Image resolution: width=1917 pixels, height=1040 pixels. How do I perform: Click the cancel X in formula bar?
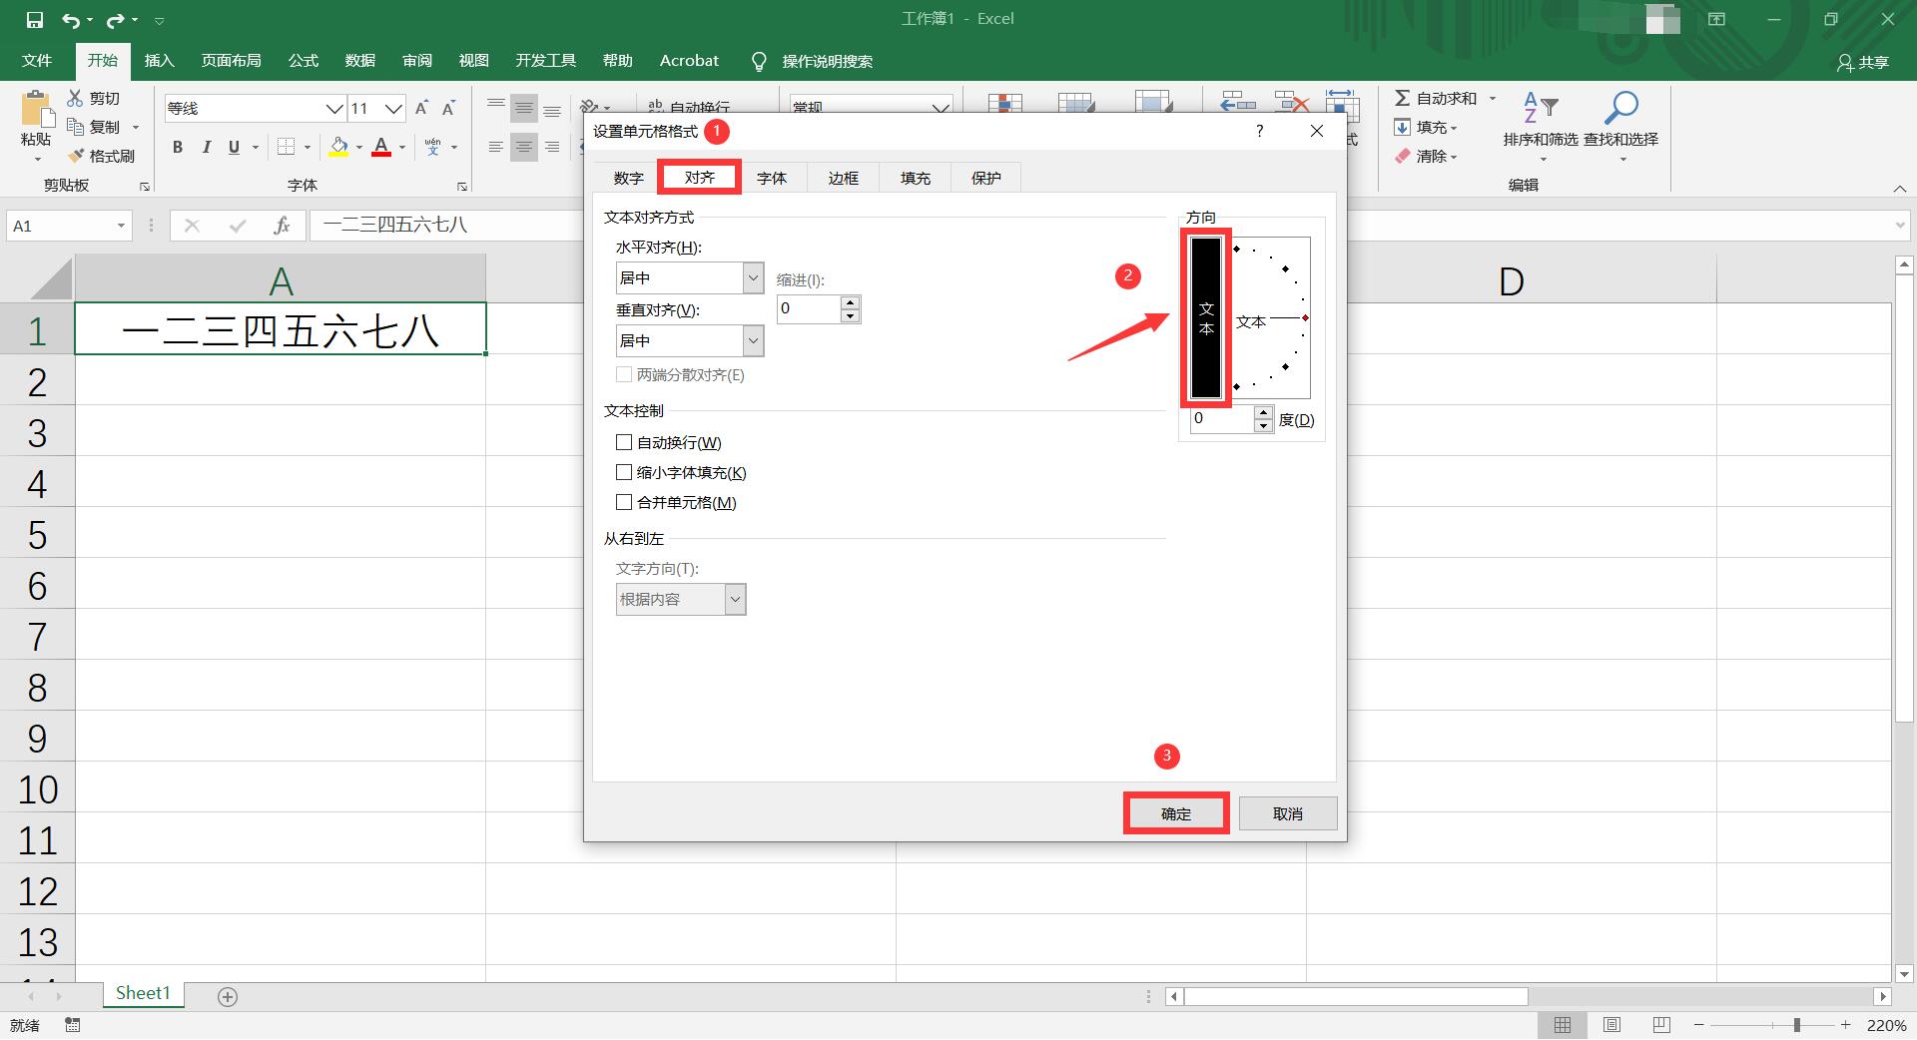point(193,227)
